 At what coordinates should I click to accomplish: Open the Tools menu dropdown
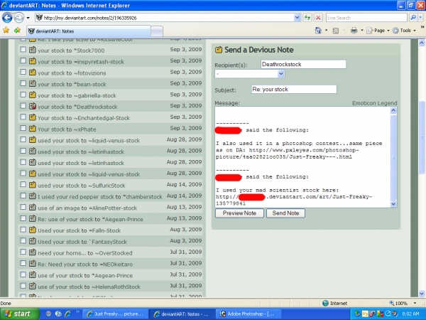[x=404, y=31]
